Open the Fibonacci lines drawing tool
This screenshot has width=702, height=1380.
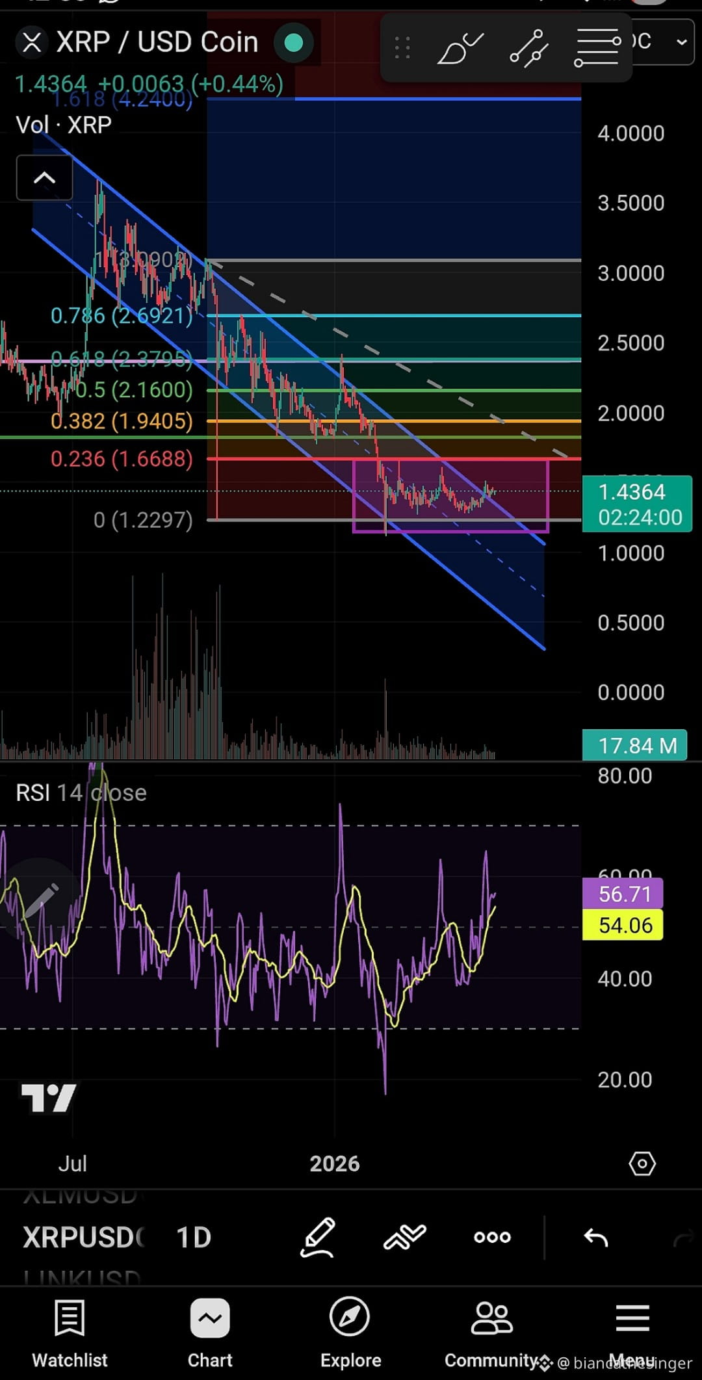[597, 48]
